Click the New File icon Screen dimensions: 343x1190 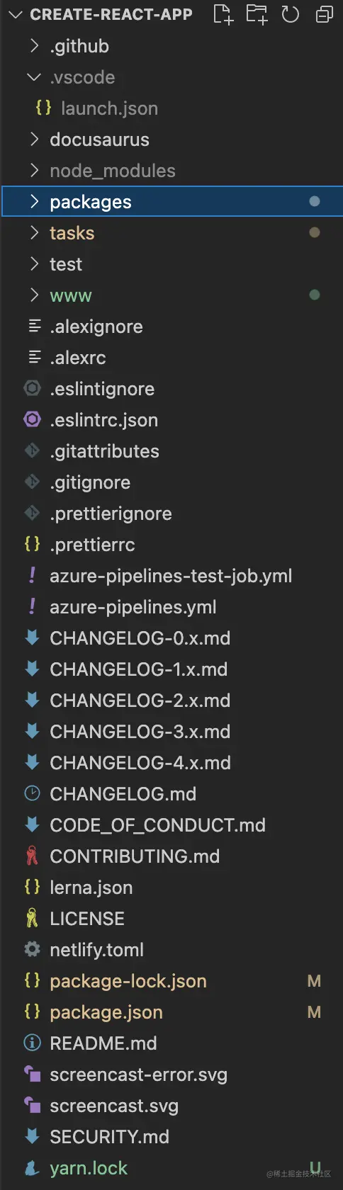(x=223, y=14)
